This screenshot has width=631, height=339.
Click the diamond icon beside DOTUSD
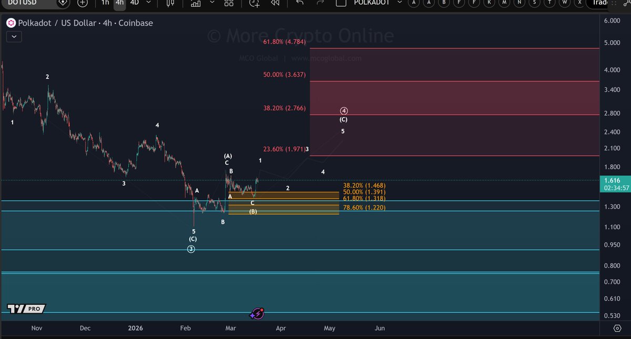pos(63,3)
